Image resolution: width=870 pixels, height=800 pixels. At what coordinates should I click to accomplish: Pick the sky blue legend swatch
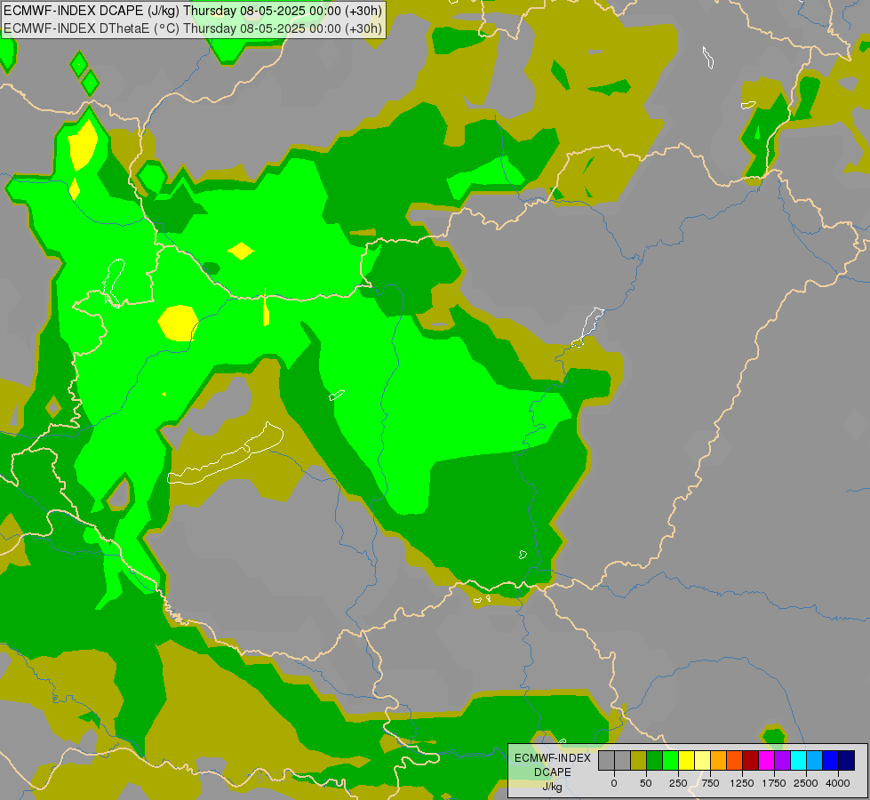pyautogui.click(x=815, y=761)
